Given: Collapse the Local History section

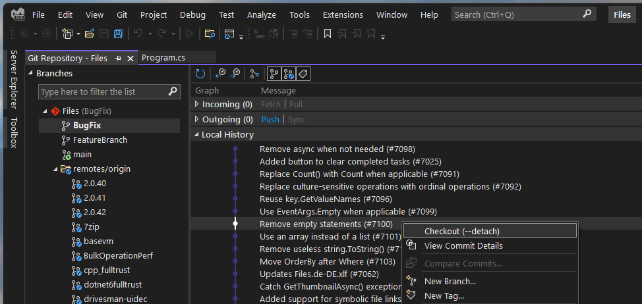Looking at the screenshot, I should pyautogui.click(x=196, y=134).
